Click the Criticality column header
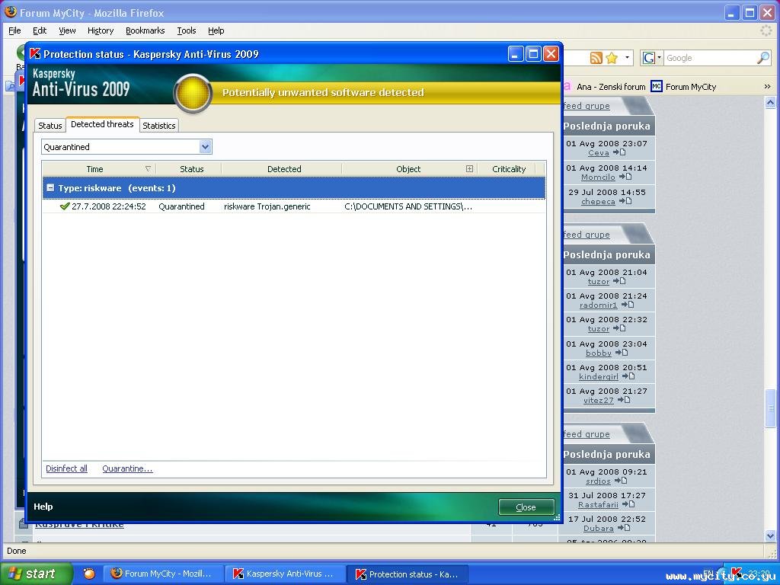This screenshot has height=585, width=780. [x=509, y=169]
